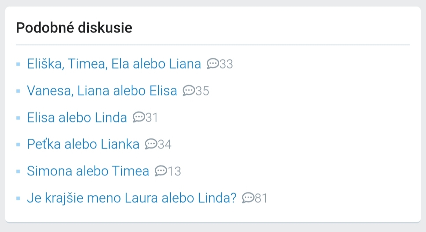The image size is (426, 232).
Task: Click comment bubble icon showing 81 replies
Action: [248, 198]
